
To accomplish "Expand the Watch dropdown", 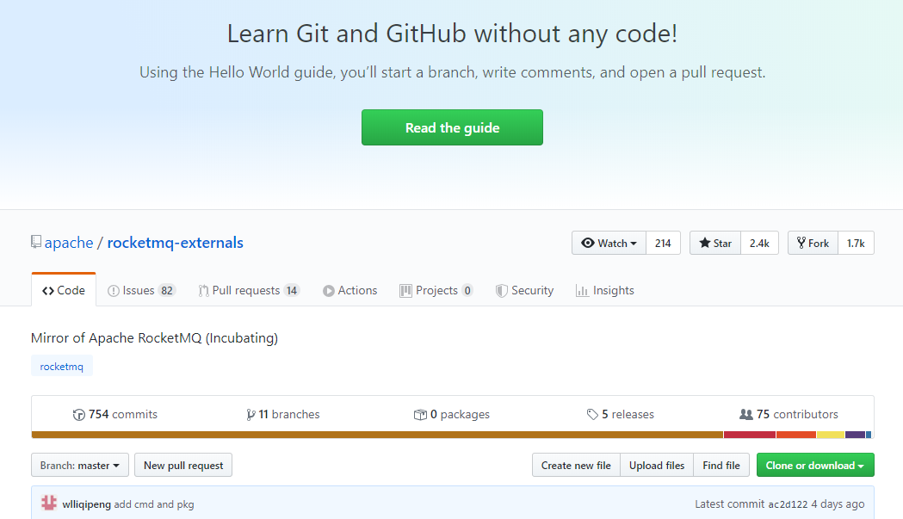I will point(609,243).
